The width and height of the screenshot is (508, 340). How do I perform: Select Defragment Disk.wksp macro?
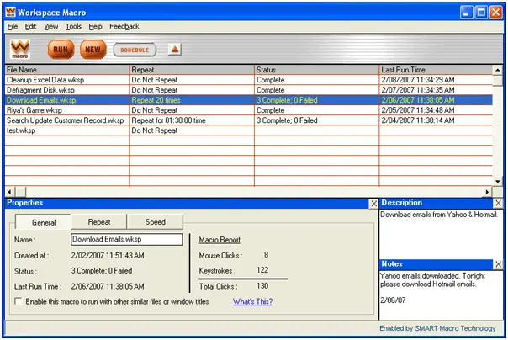coord(249,90)
